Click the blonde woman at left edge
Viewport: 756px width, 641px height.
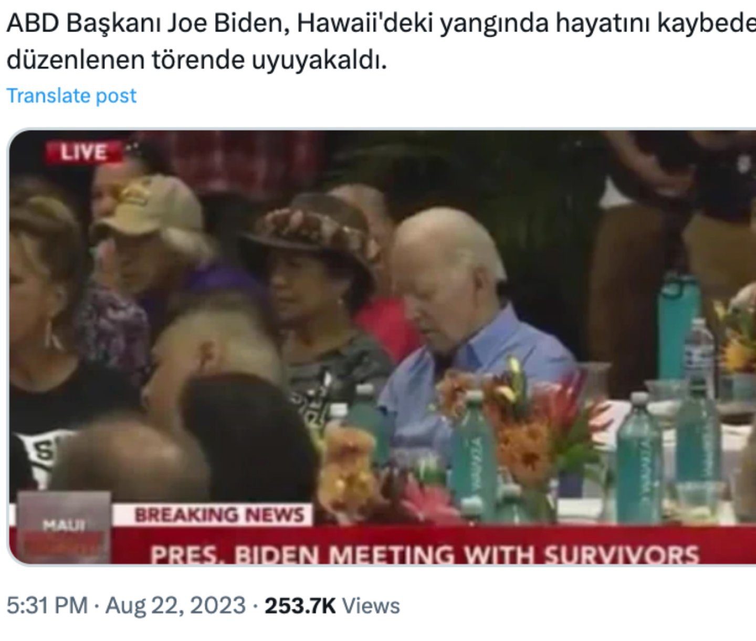pyautogui.click(x=42, y=315)
